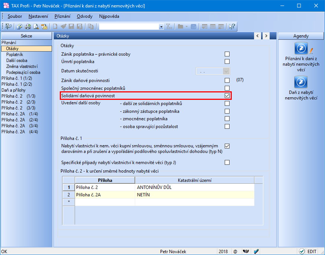Image resolution: width=325 pixels, height=255 pixels.
Task: Select Změna vlastnictví section
Action: coord(22,66)
